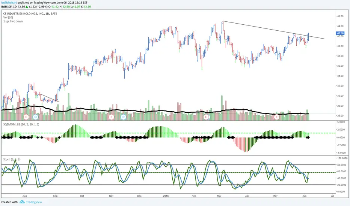Select the early August E earnings marker
Screen dimensions: 350x206
tap(26, 117)
